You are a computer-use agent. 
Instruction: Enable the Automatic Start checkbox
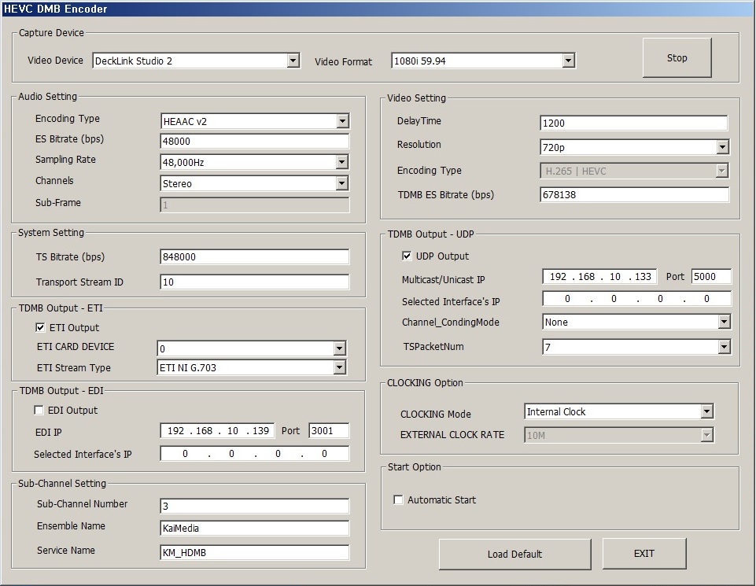point(398,500)
